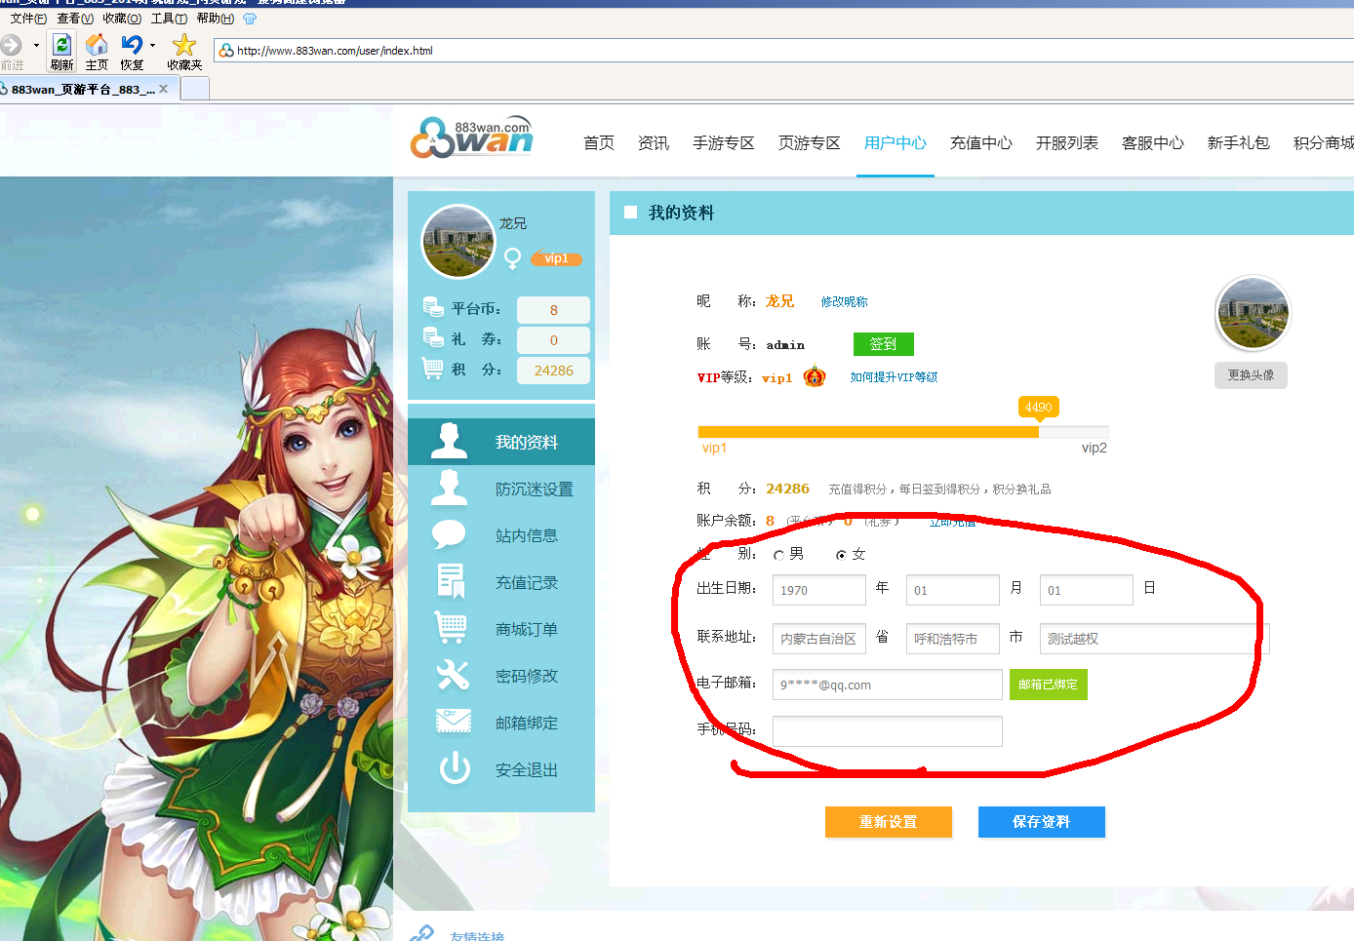Click the green 邮箱已绑定 button
The height and width of the screenshot is (941, 1354).
click(x=1049, y=685)
